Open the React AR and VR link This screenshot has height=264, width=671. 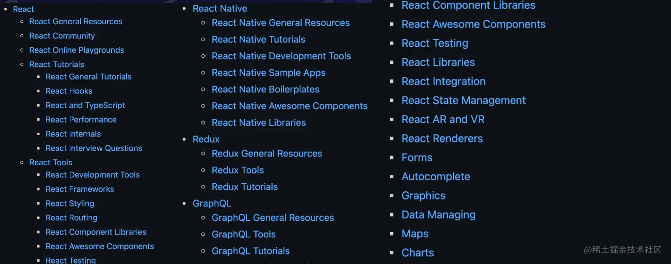[x=443, y=119]
